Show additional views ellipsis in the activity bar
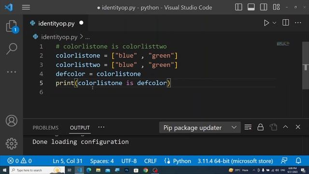 (x=12, y=72)
